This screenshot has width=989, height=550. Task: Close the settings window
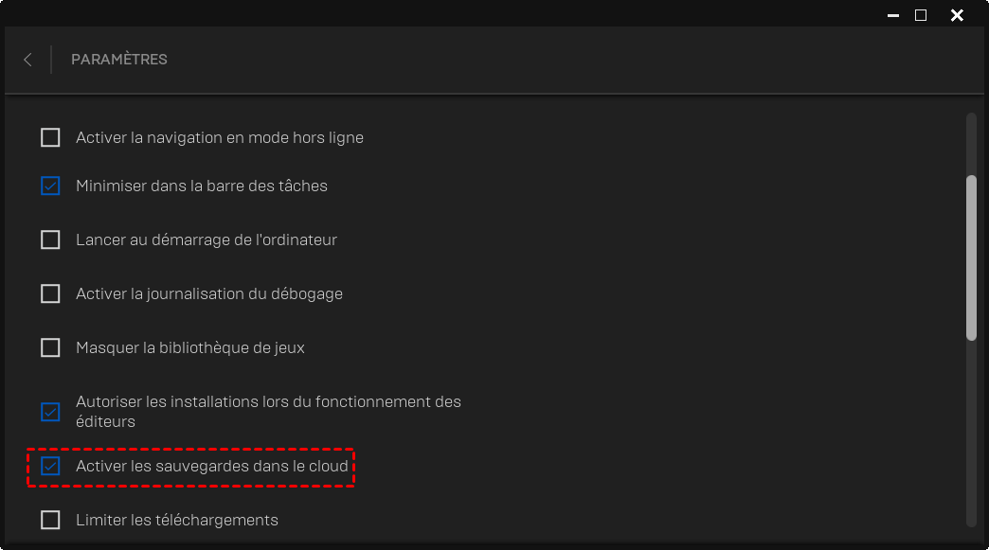[x=957, y=15]
